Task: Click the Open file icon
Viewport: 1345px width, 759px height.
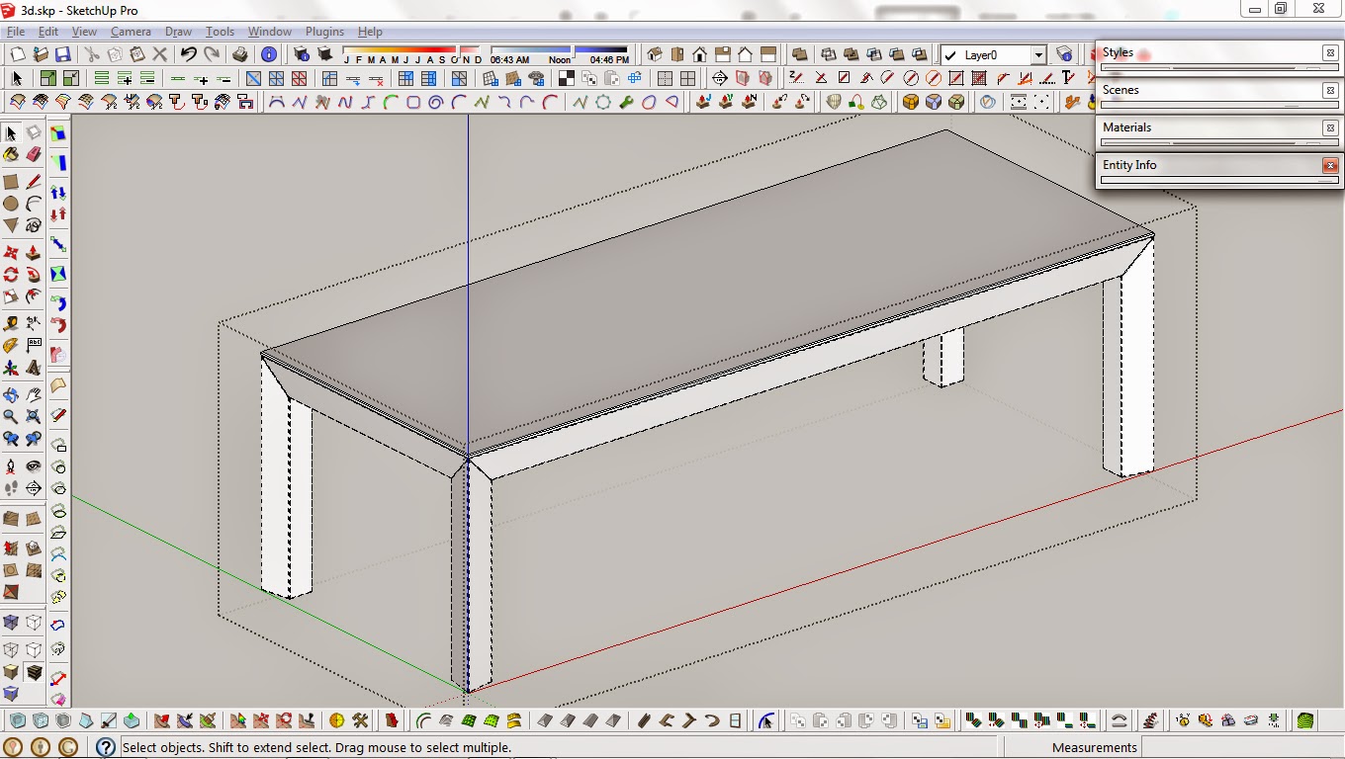Action: pyautogui.click(x=41, y=54)
